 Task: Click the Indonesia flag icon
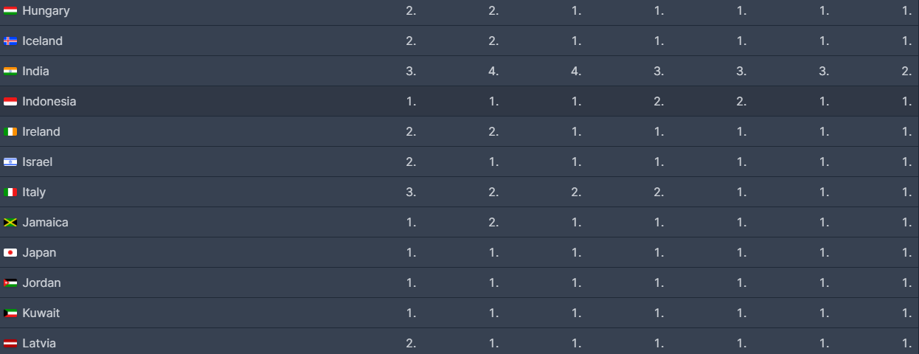[x=10, y=102]
